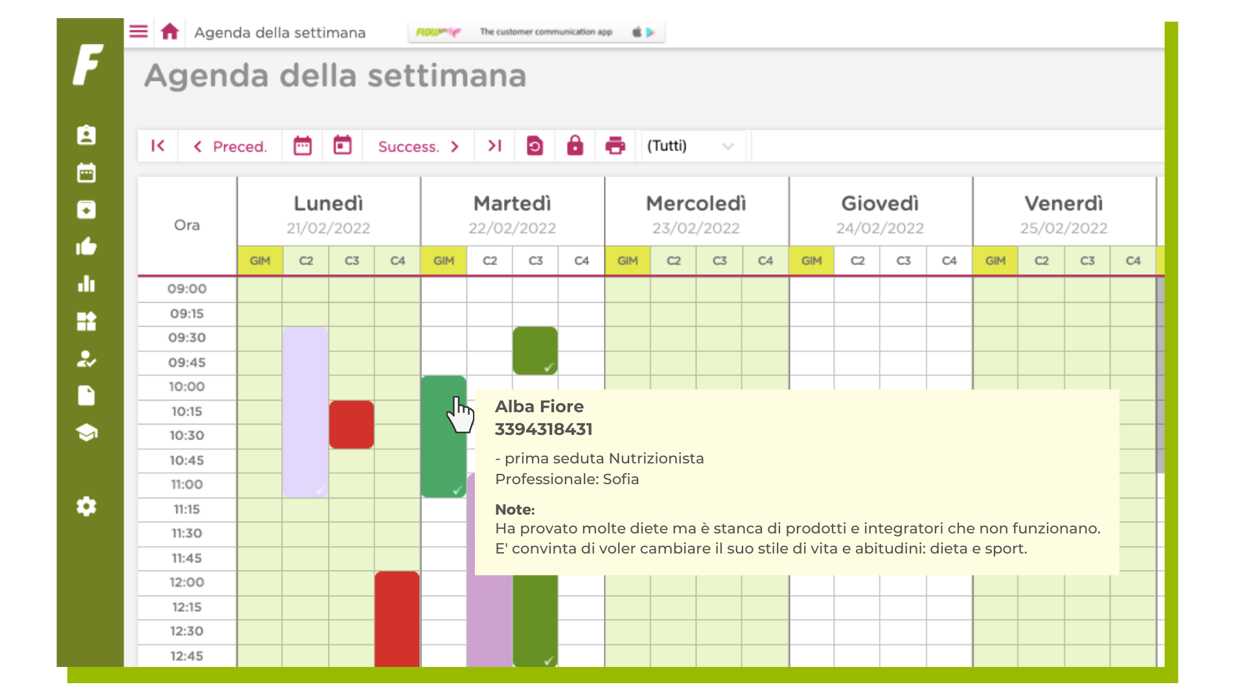
Task: Click GIM column under Lunedì
Action: tap(260, 261)
